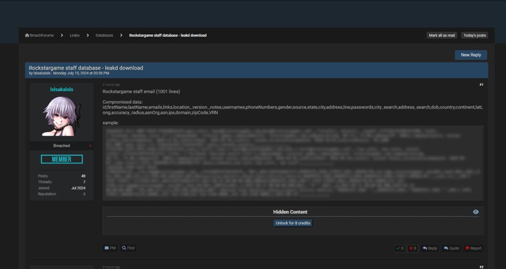Open the #1 post permalink

481,84
